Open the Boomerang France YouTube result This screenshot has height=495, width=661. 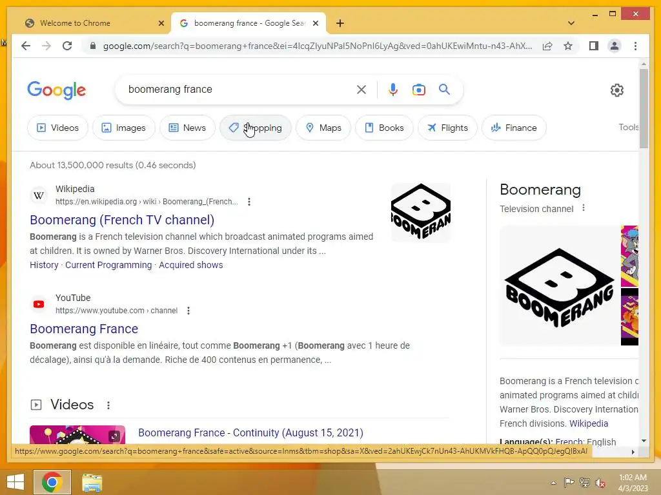click(84, 329)
